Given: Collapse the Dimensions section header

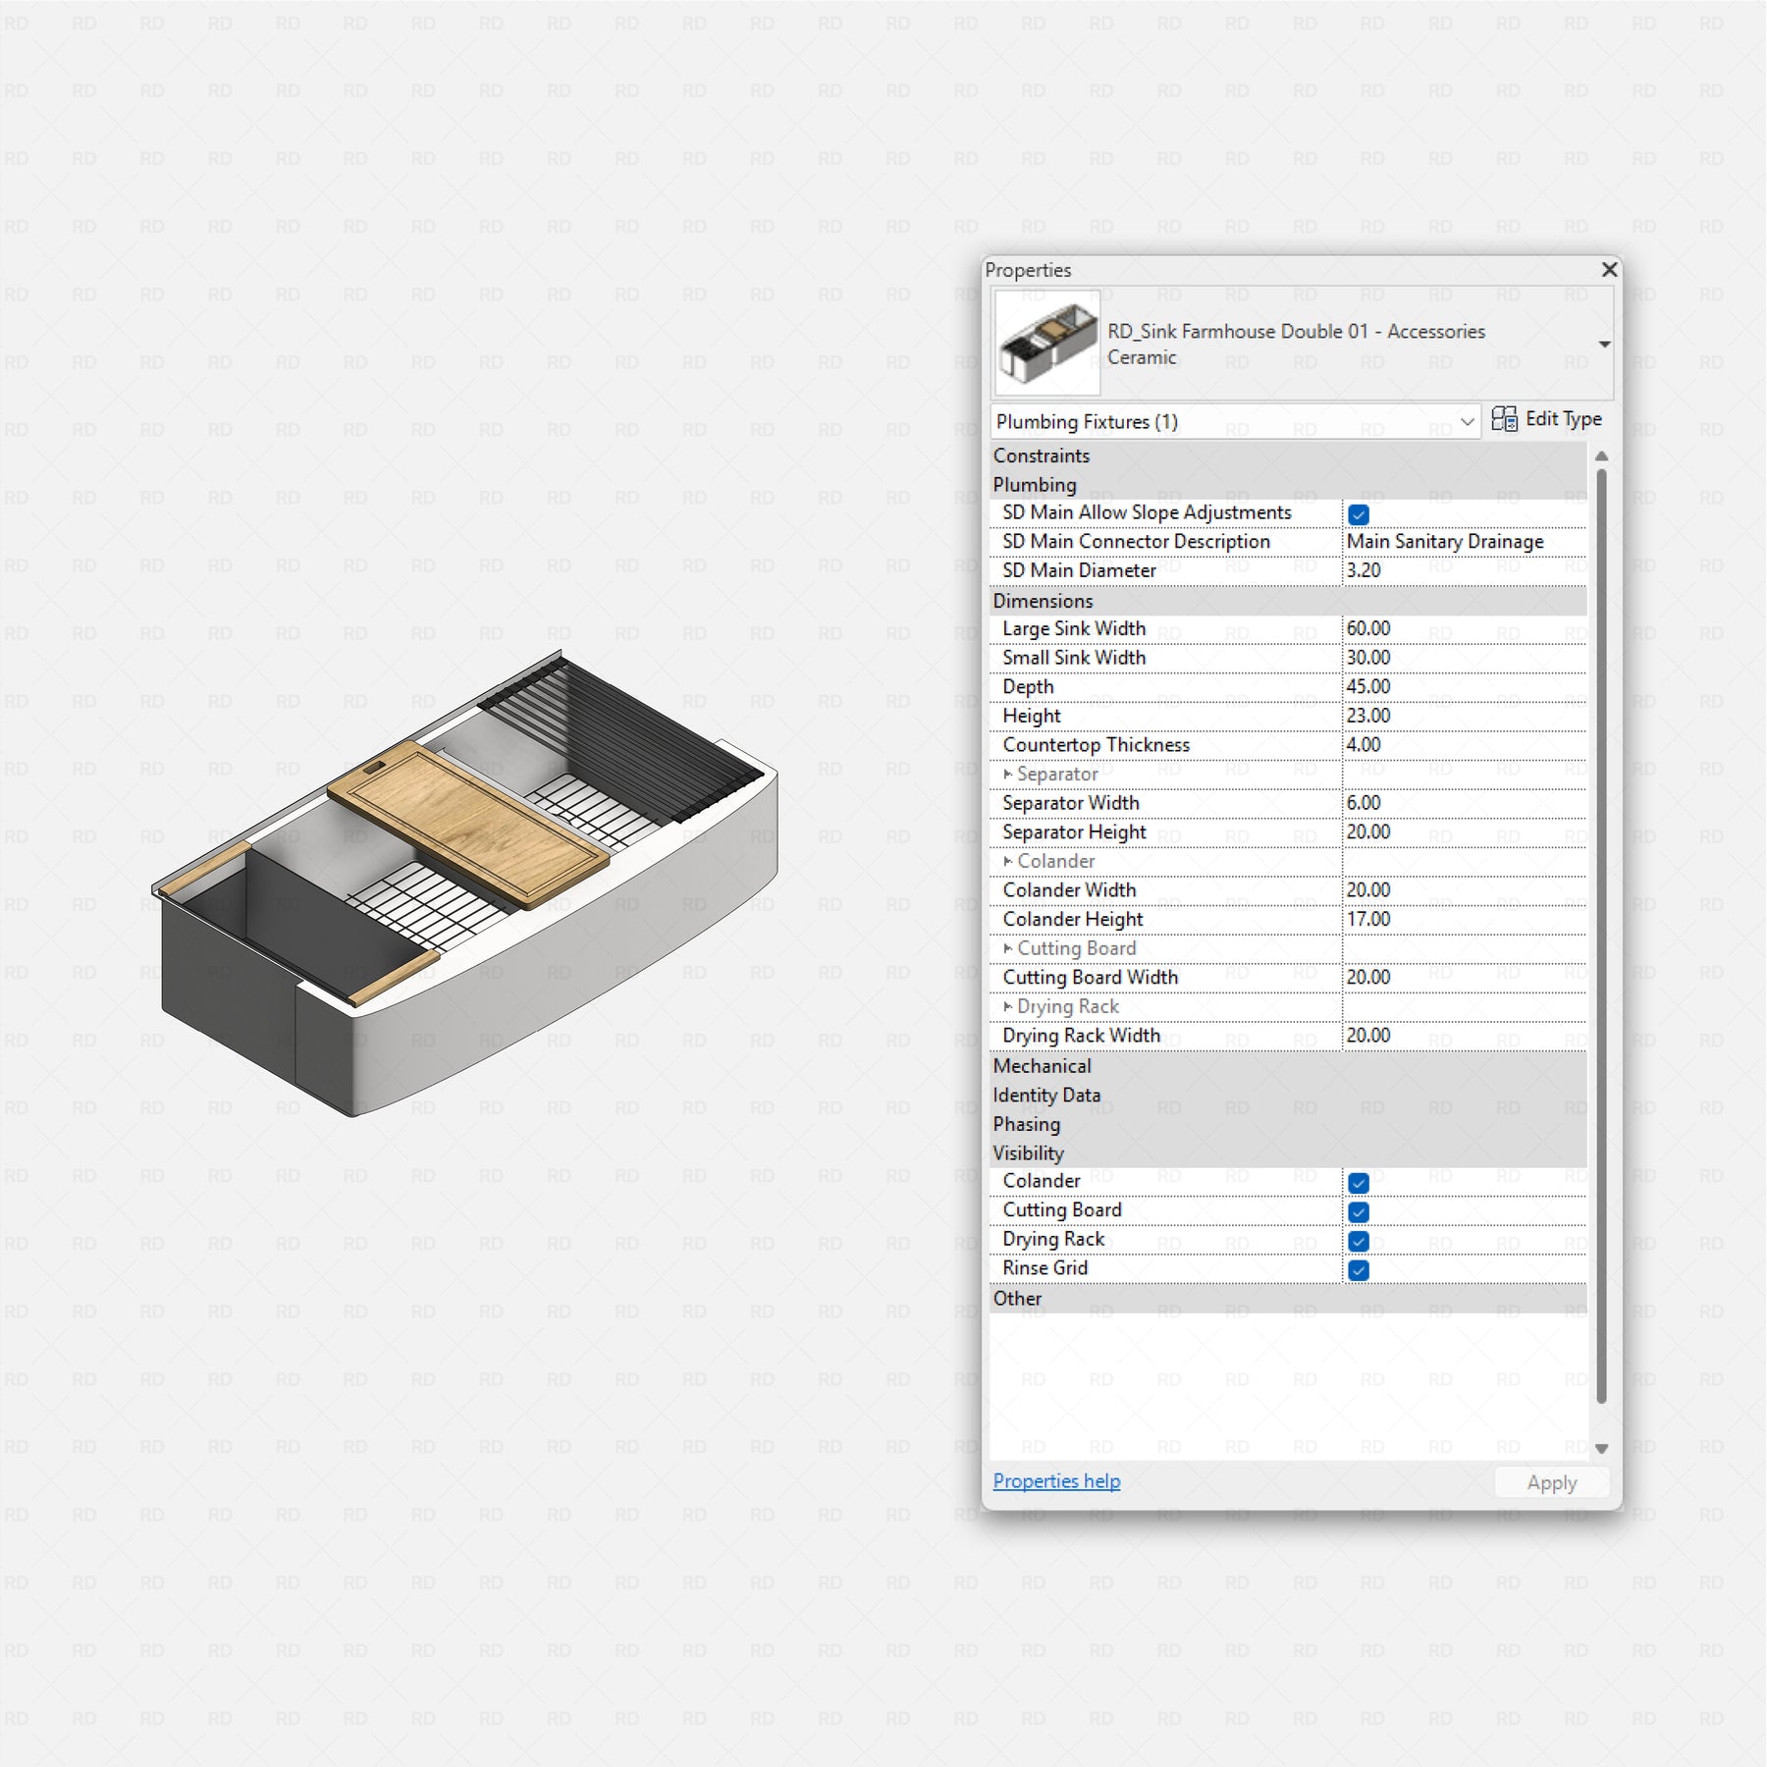Looking at the screenshot, I should tap(1043, 601).
